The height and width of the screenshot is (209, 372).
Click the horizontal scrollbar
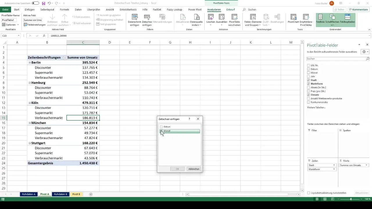pyautogui.click(x=238, y=194)
